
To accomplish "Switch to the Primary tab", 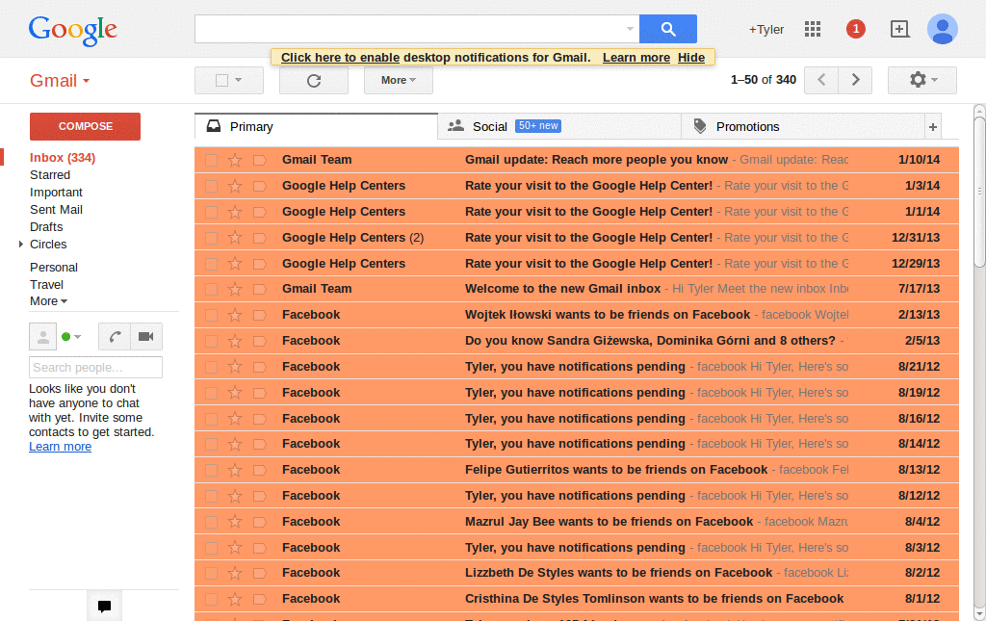I will (316, 126).
